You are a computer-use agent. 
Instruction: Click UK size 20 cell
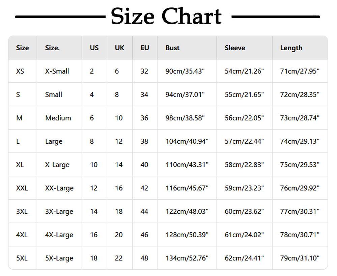(119, 235)
